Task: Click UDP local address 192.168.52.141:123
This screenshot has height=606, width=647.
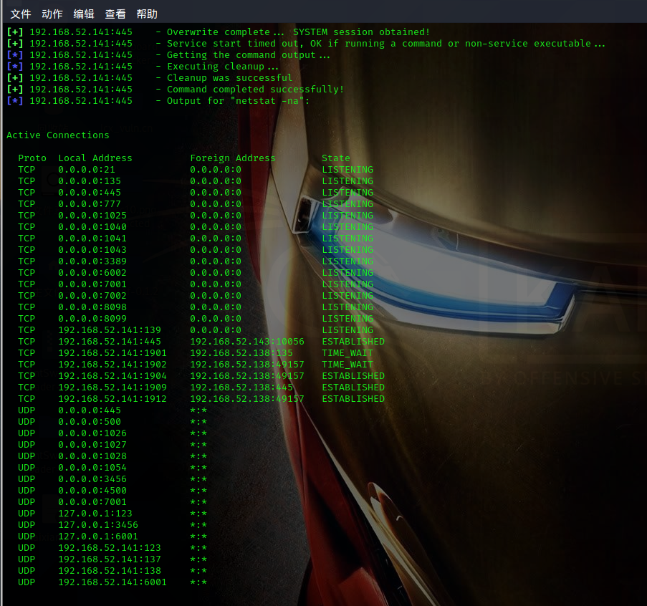Action: (110, 548)
